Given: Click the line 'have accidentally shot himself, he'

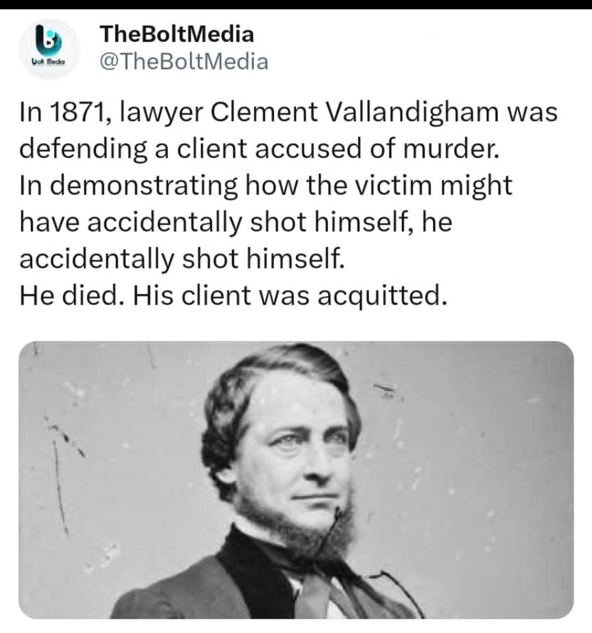Looking at the screenshot, I should point(236,222).
